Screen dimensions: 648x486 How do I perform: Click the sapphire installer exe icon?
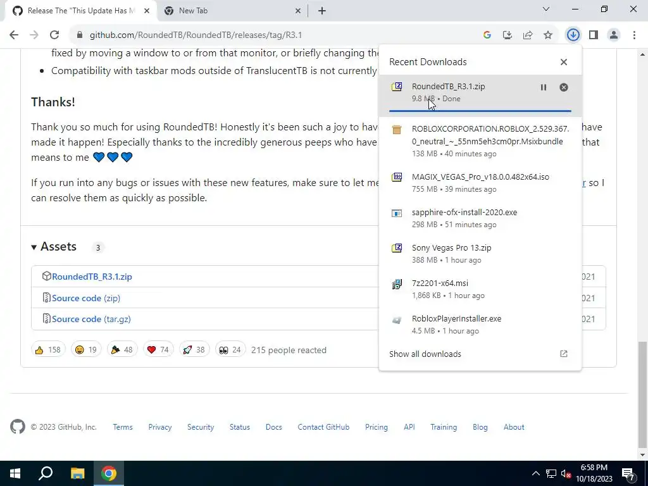(x=397, y=213)
